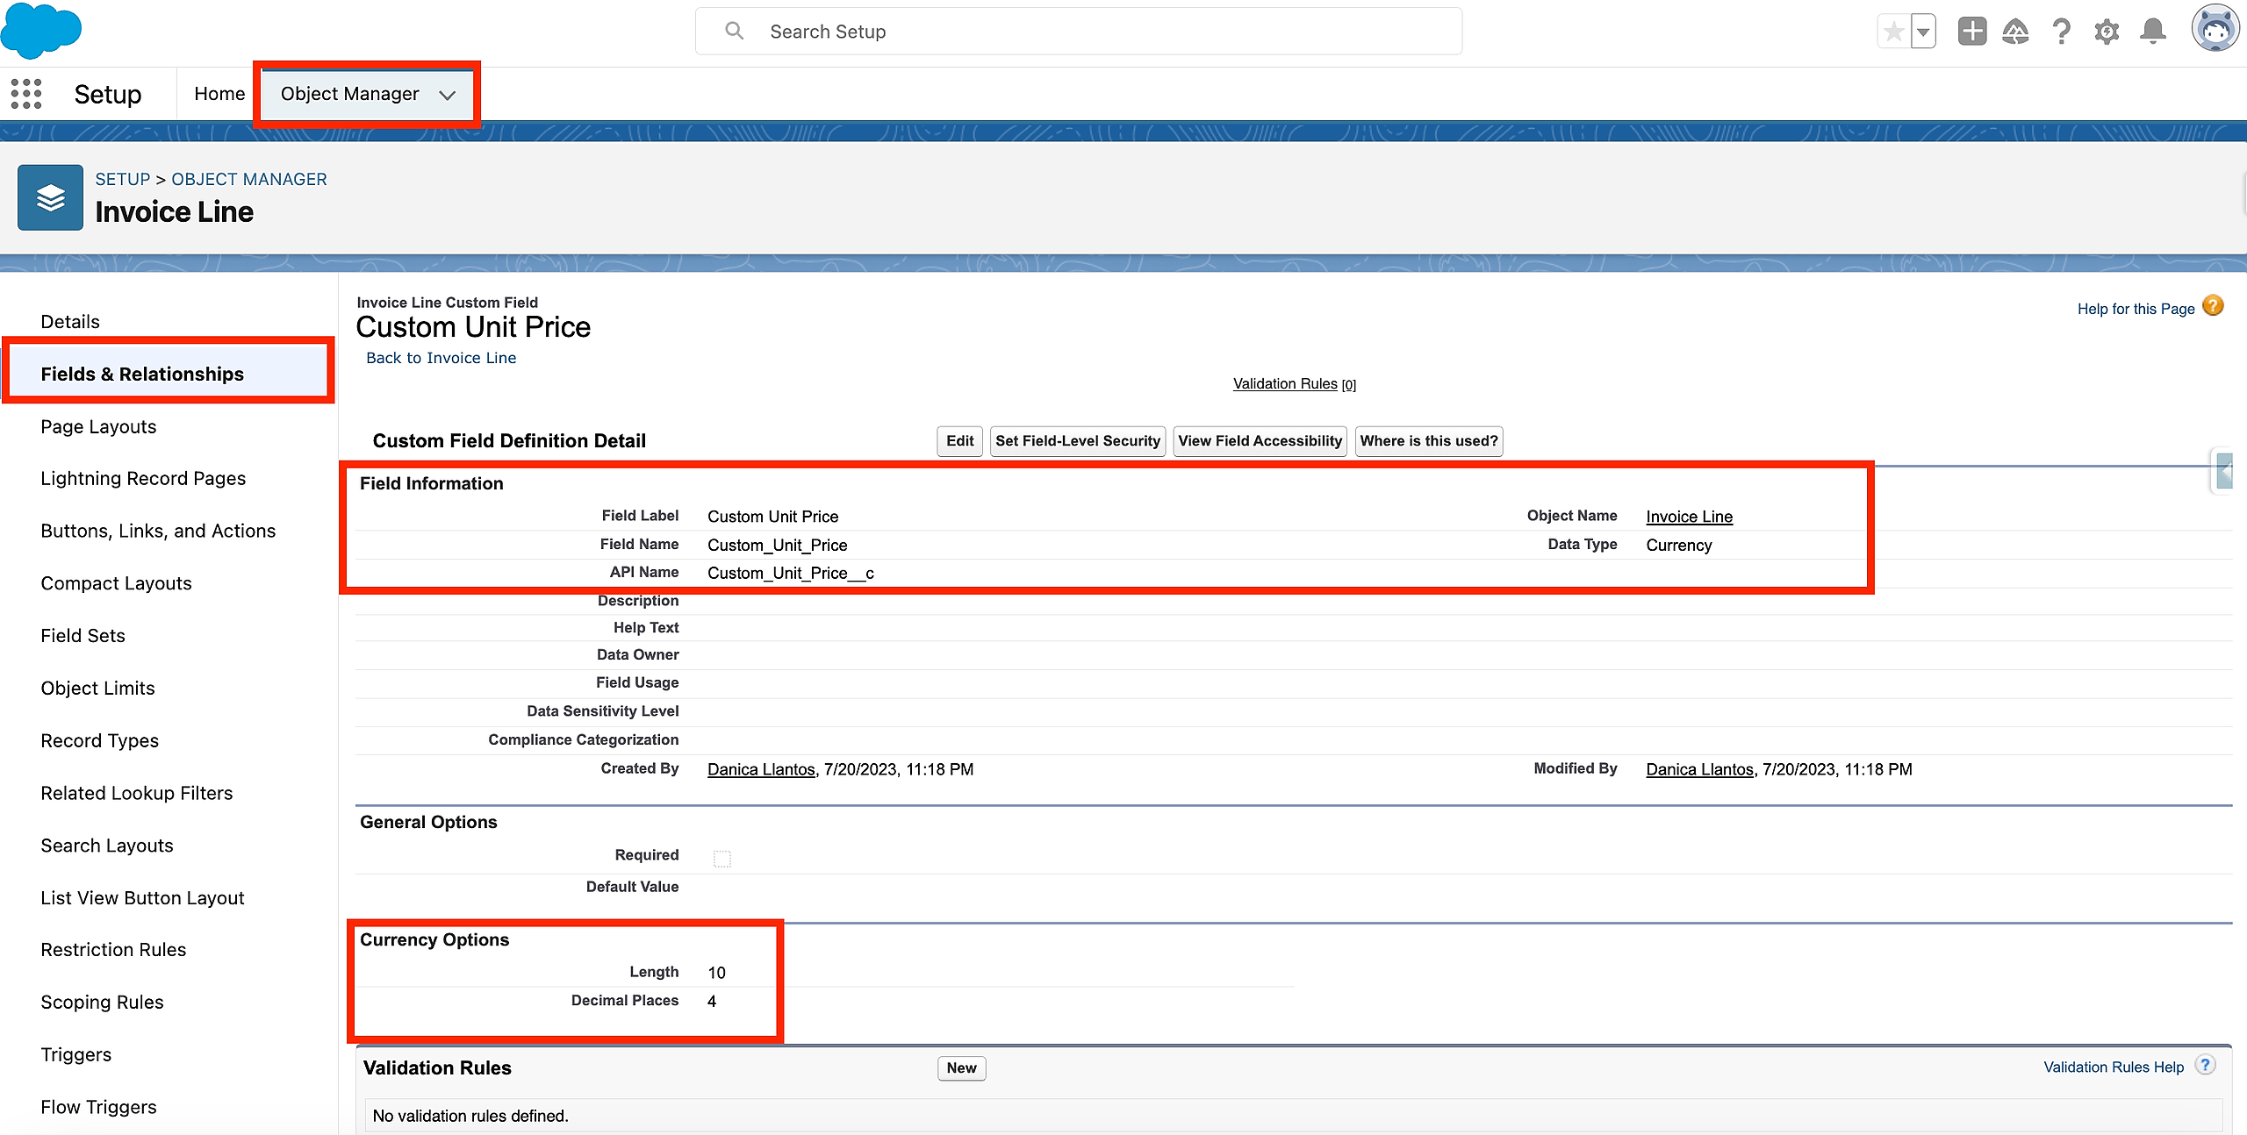Open the global actions plus icon
This screenshot has width=2247, height=1135.
click(x=1971, y=32)
